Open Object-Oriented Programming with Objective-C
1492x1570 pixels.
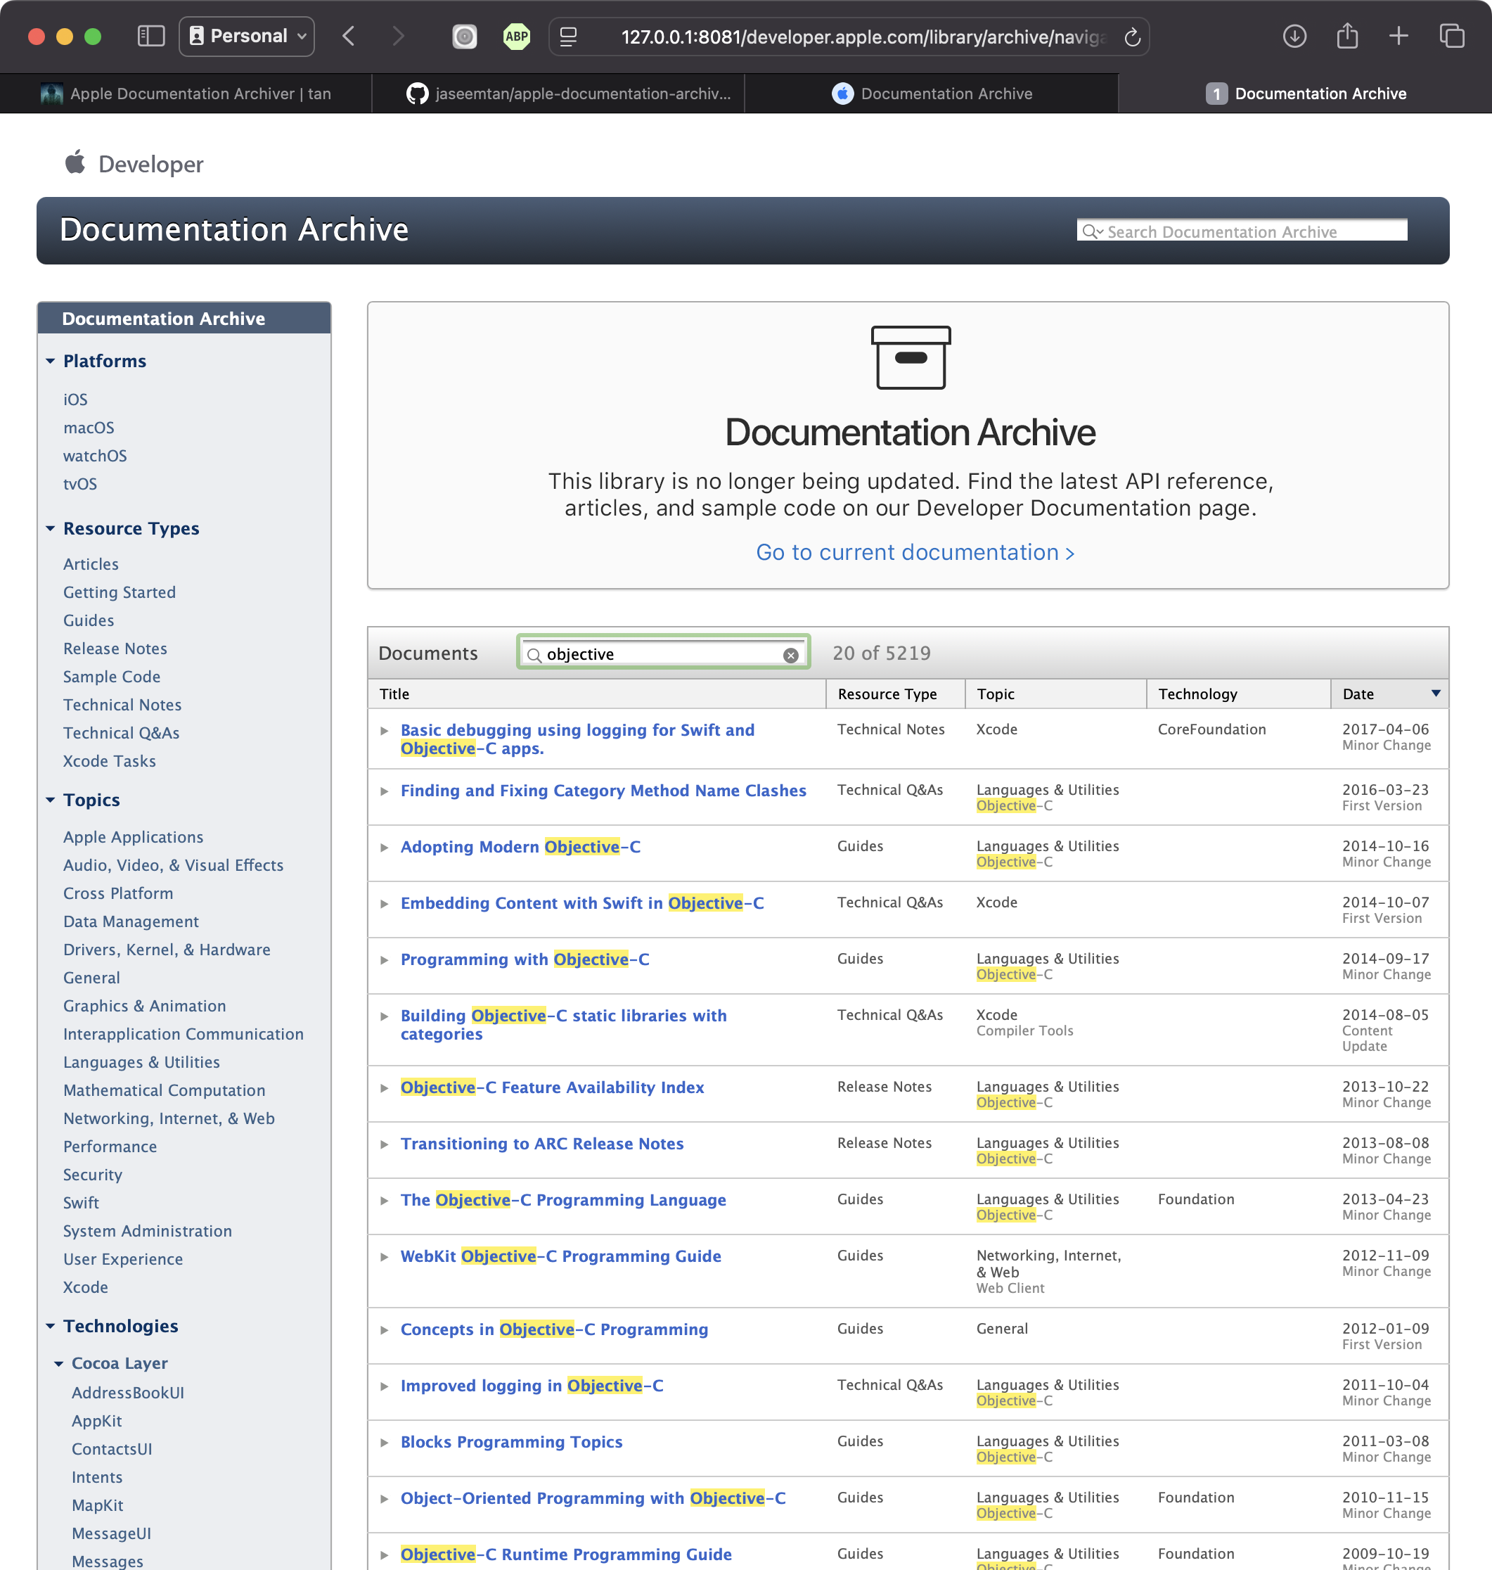click(593, 1498)
